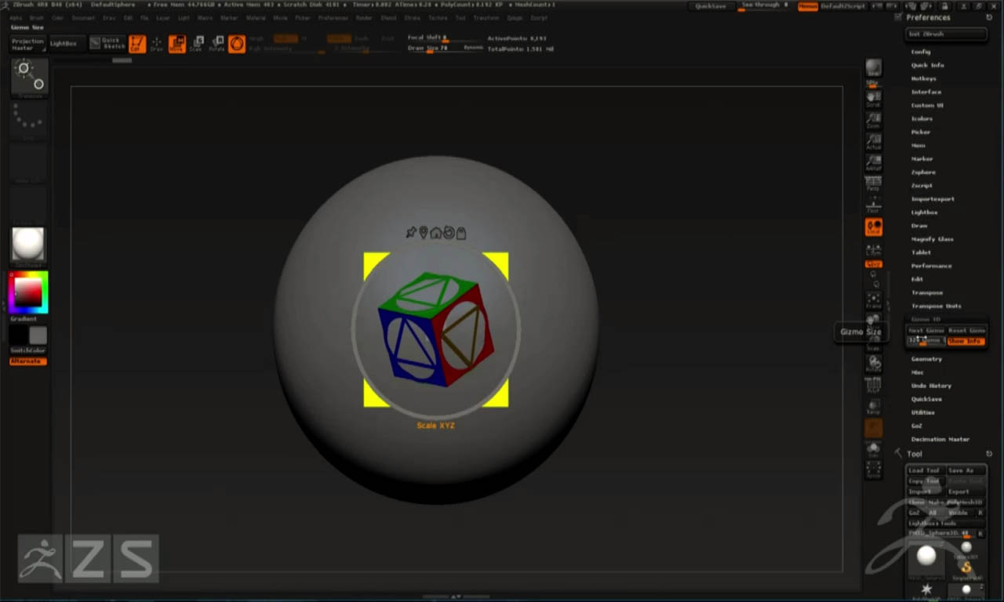Click the Transpose brush thumbnail

30,78
